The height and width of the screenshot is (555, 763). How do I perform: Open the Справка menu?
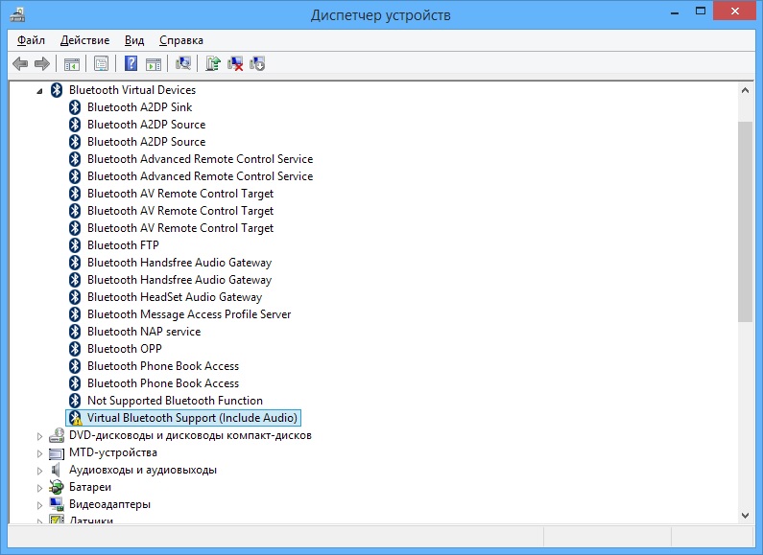coord(180,40)
